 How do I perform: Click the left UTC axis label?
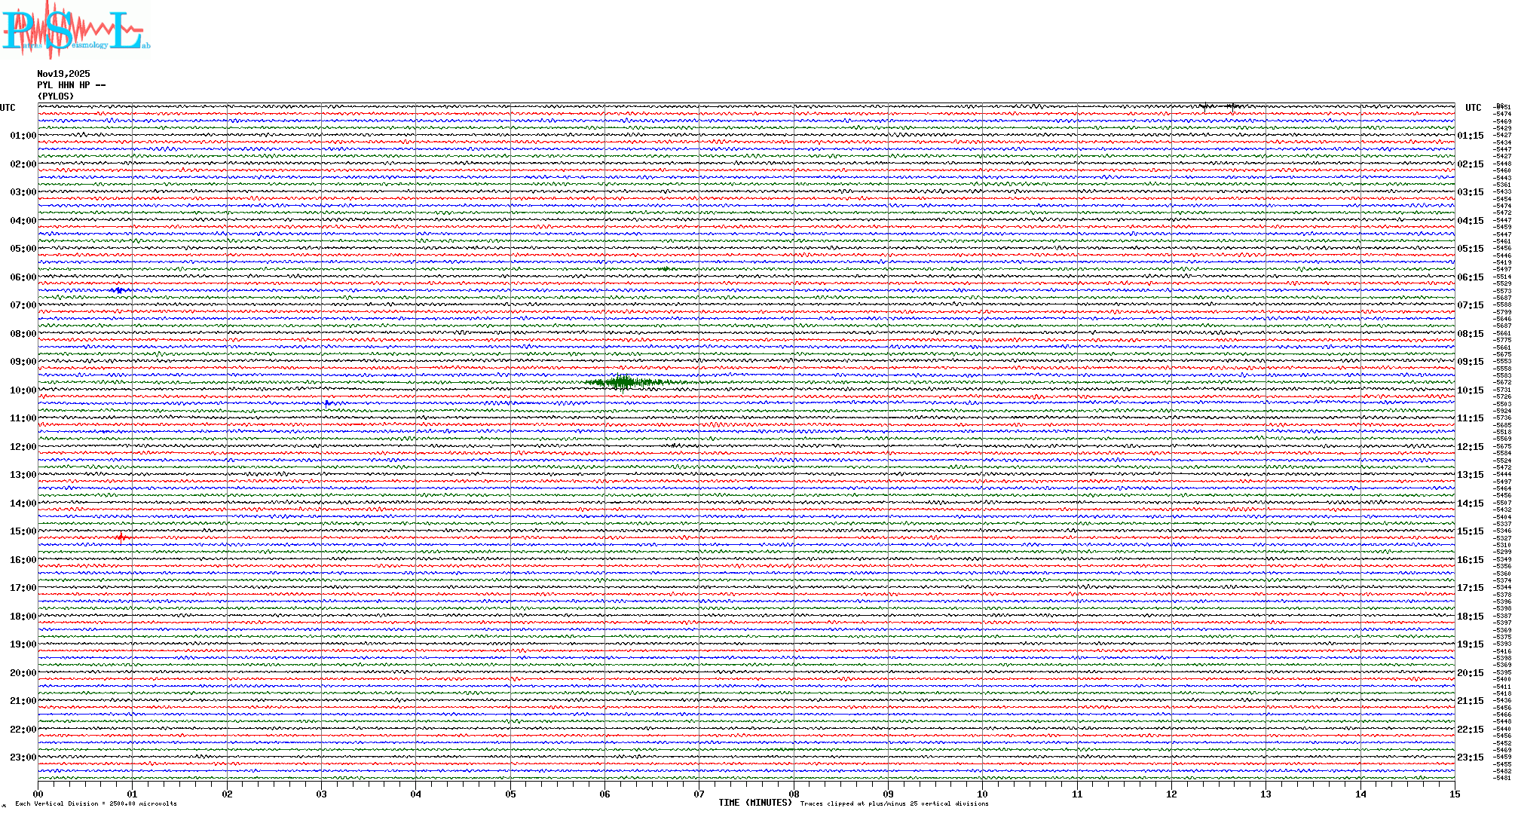8,108
